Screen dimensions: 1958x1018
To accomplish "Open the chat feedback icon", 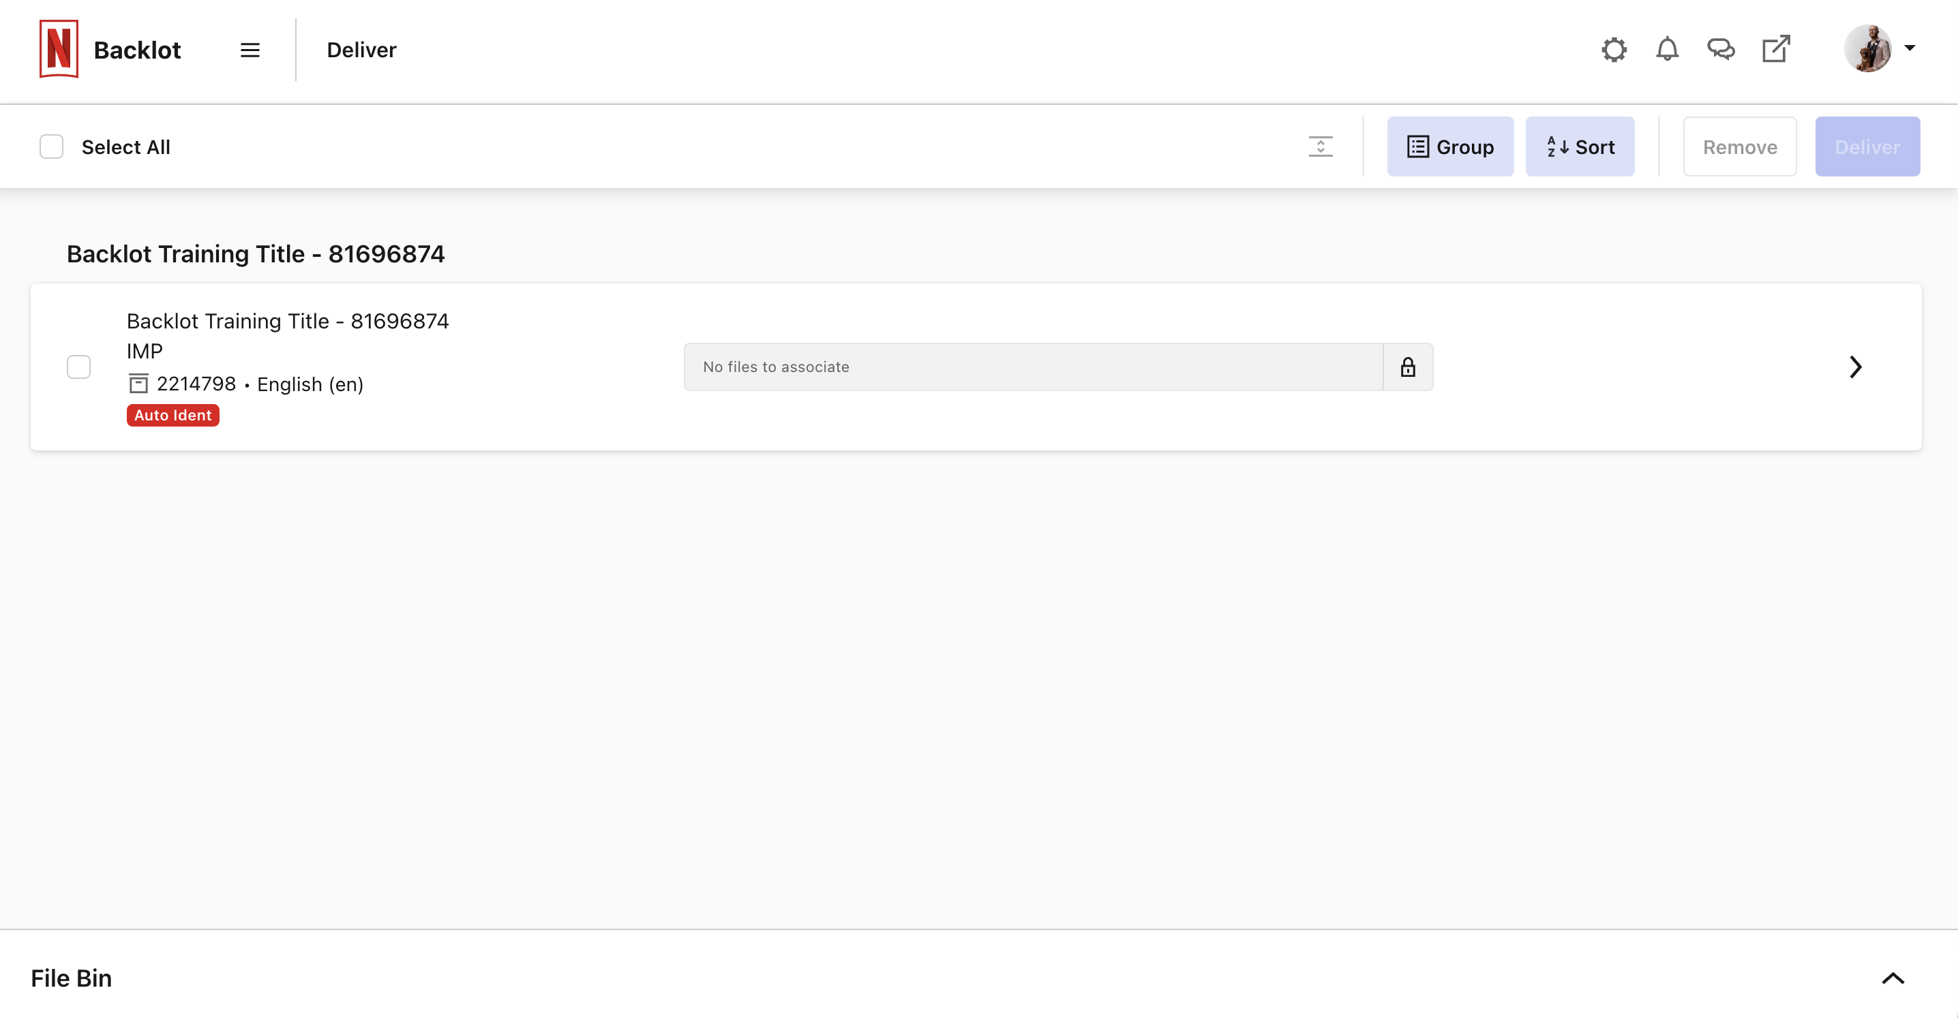I will tap(1721, 50).
